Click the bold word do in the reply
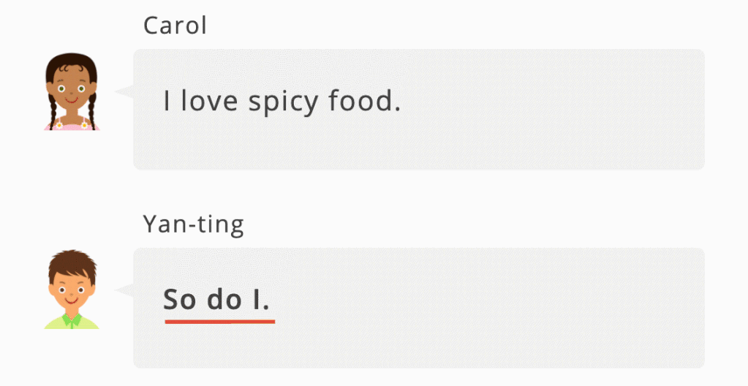 tap(224, 300)
